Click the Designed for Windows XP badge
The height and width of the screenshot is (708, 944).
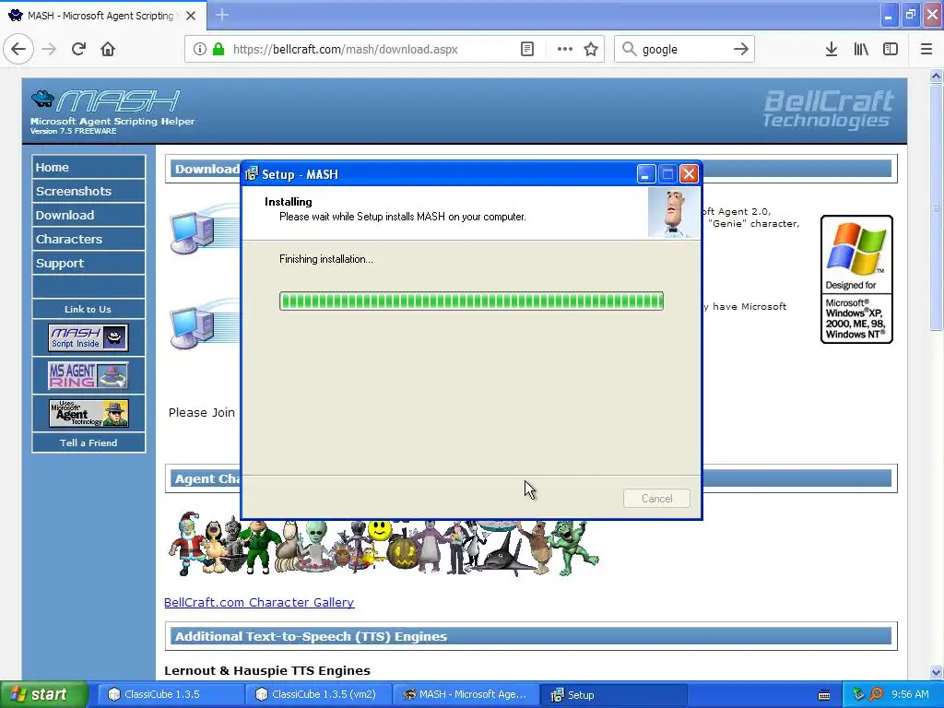856,279
